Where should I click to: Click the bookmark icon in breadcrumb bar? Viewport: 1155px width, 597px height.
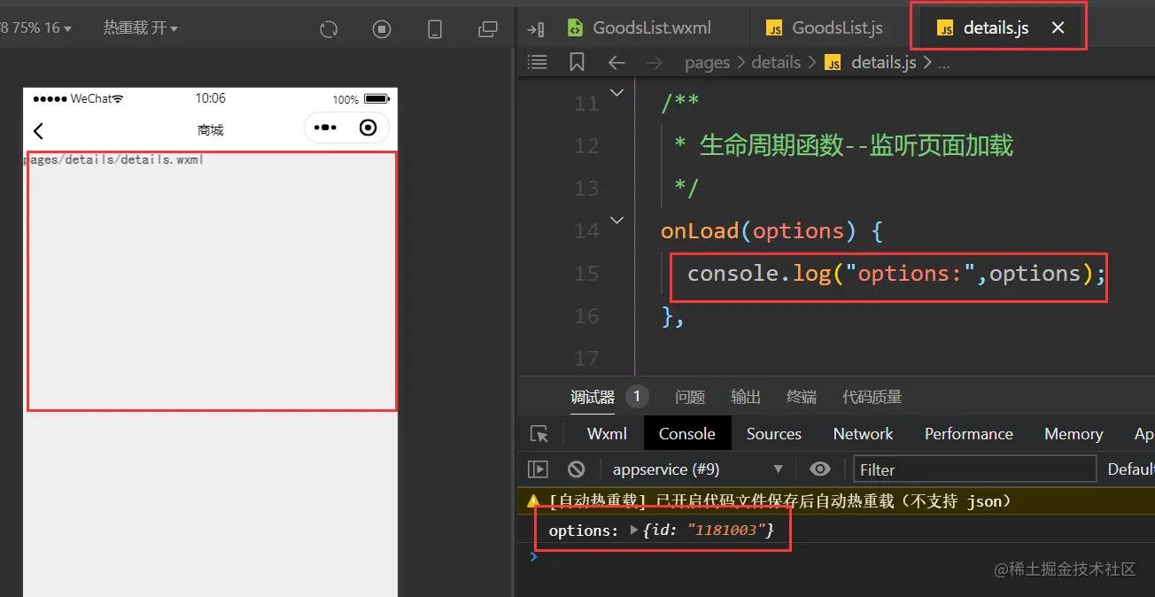click(x=577, y=62)
